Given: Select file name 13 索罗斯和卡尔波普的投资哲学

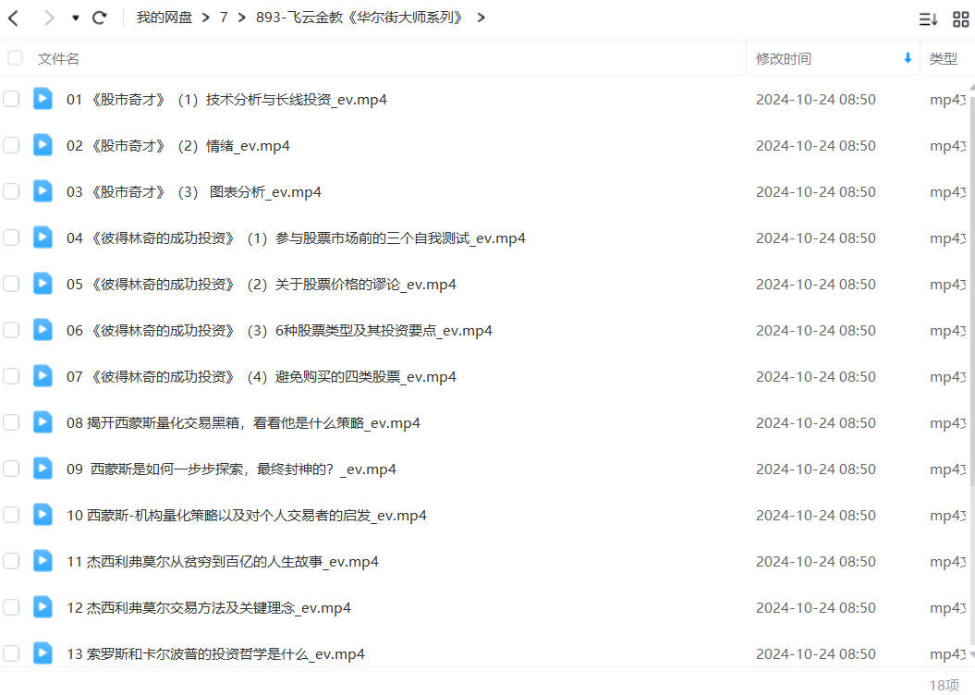Looking at the screenshot, I should pos(215,654).
